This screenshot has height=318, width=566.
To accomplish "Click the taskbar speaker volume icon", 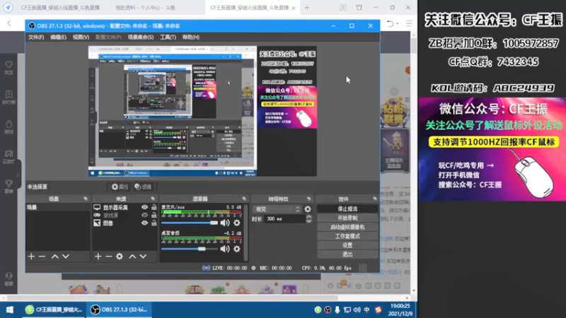I will (357, 310).
